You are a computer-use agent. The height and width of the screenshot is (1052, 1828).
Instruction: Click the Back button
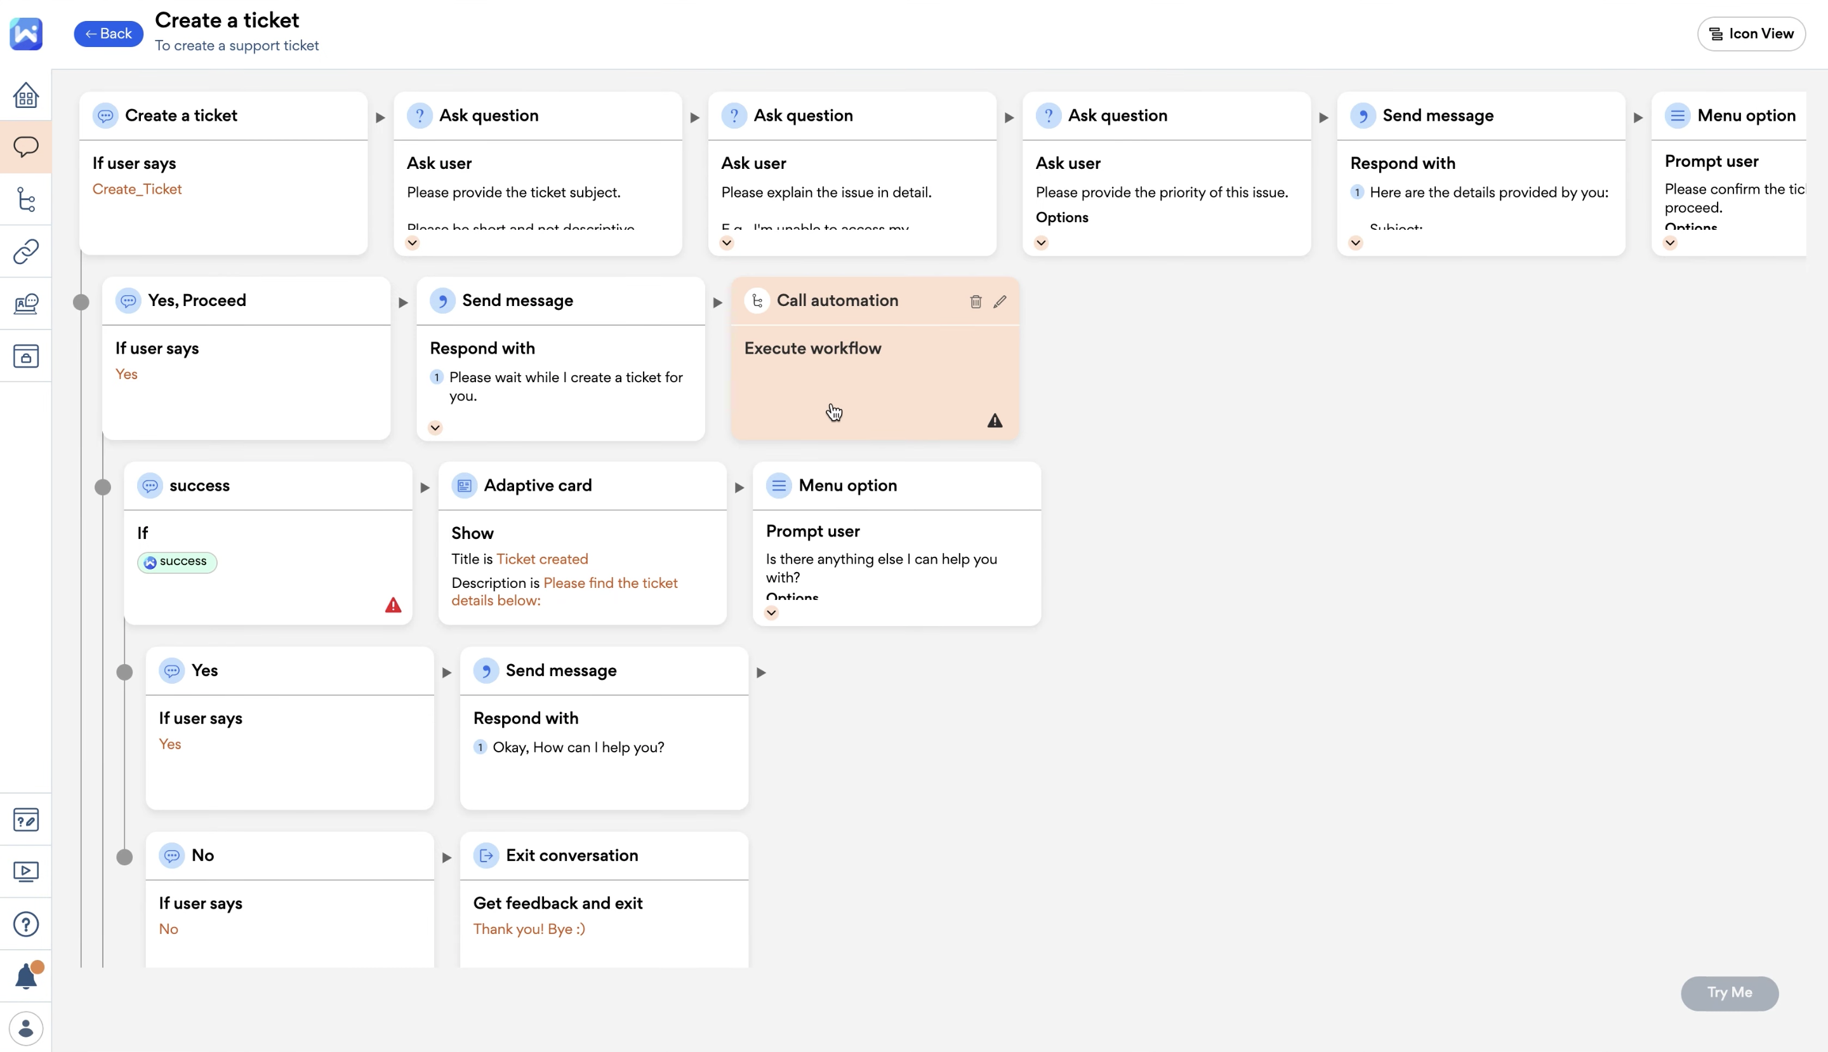109,34
